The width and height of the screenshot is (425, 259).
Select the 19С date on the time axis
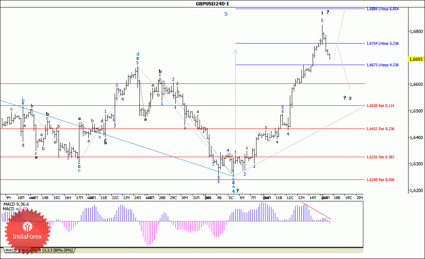point(348,198)
